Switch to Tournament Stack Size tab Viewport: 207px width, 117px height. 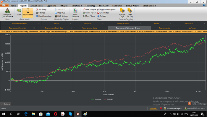(54, 28)
